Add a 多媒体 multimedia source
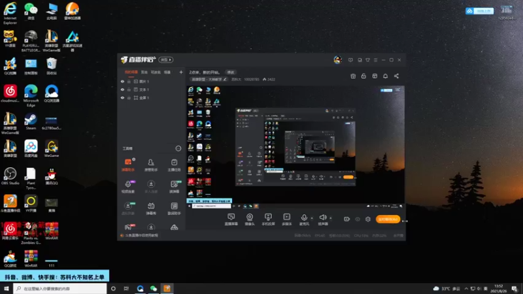Viewport: 523px width, 294px height. (286, 220)
